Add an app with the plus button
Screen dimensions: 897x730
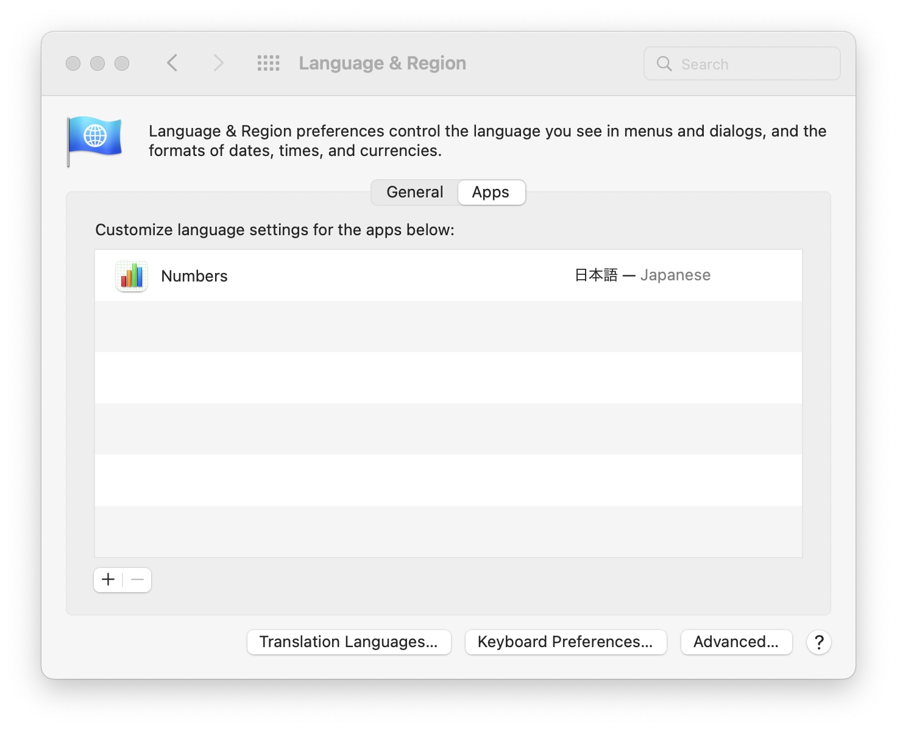108,579
